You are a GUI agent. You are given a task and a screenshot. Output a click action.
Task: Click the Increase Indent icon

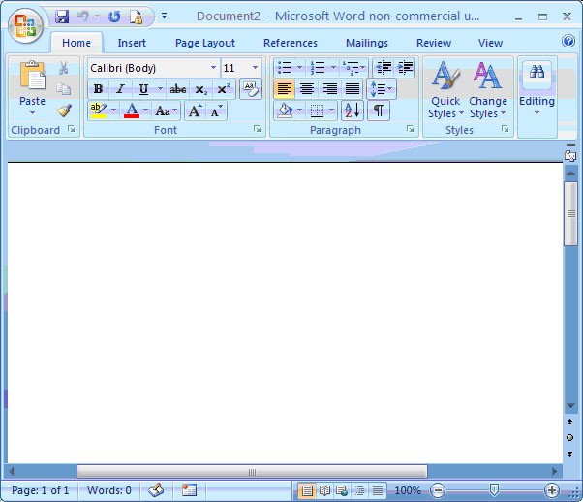[x=405, y=67]
